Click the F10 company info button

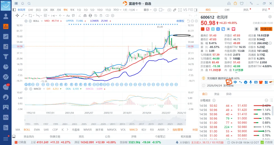(191, 10)
